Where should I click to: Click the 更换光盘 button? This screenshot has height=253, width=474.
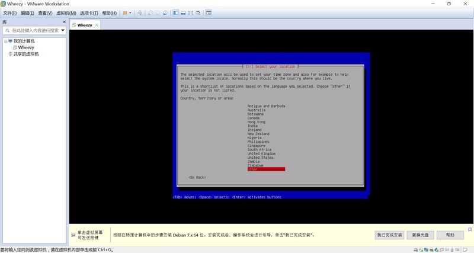point(420,235)
